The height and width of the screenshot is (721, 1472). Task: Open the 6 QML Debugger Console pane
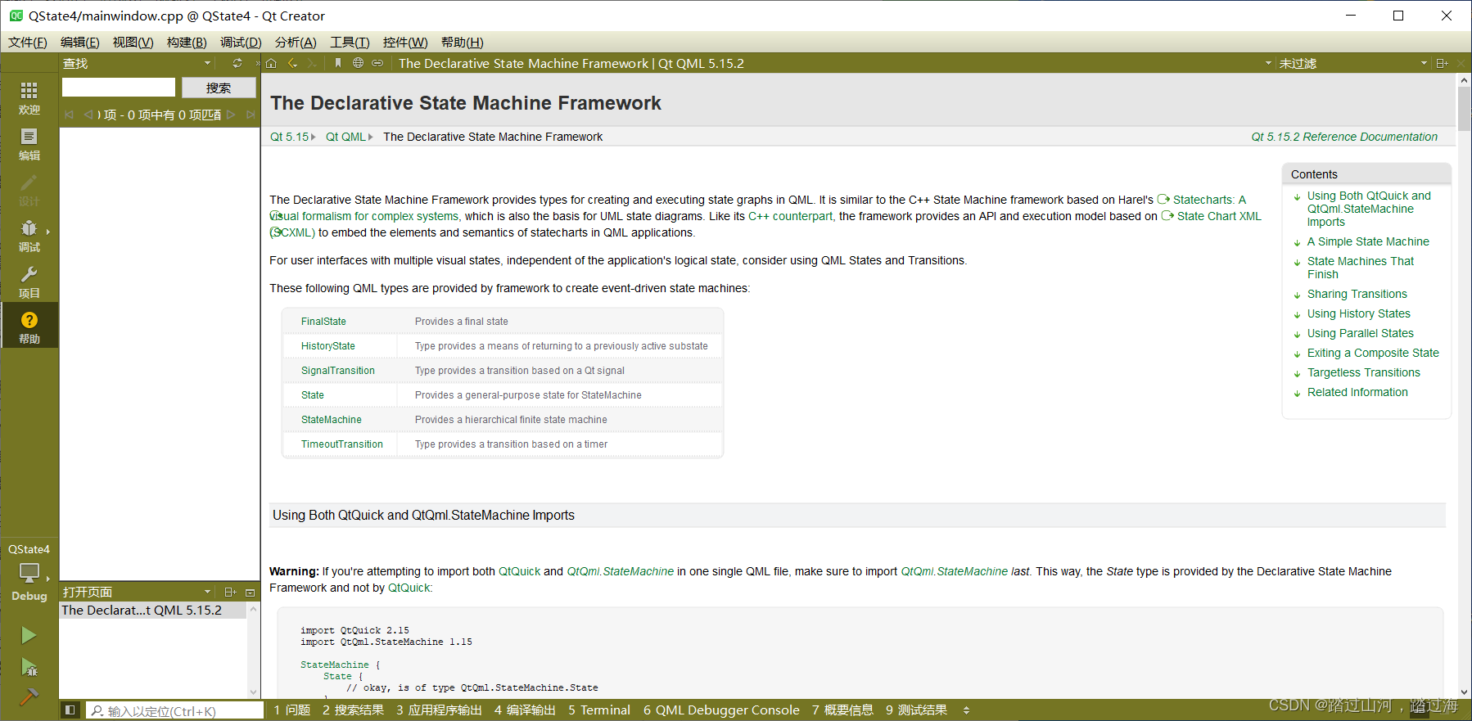(x=721, y=710)
